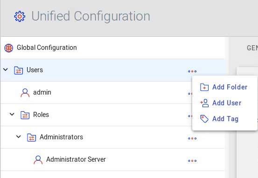Click the Roles folder icon

click(x=25, y=115)
